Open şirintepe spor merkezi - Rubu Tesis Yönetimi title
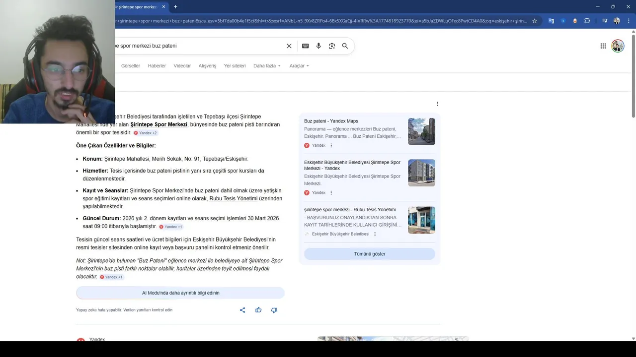The image size is (636, 357). [x=350, y=210]
